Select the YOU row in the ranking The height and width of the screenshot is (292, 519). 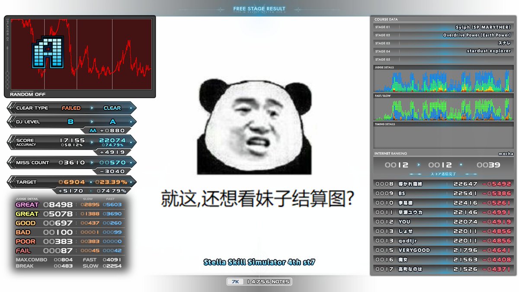coord(443,222)
